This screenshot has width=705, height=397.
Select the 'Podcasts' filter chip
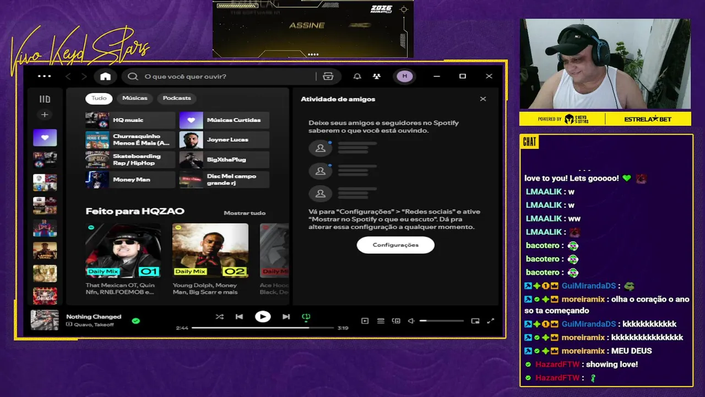coord(177,98)
